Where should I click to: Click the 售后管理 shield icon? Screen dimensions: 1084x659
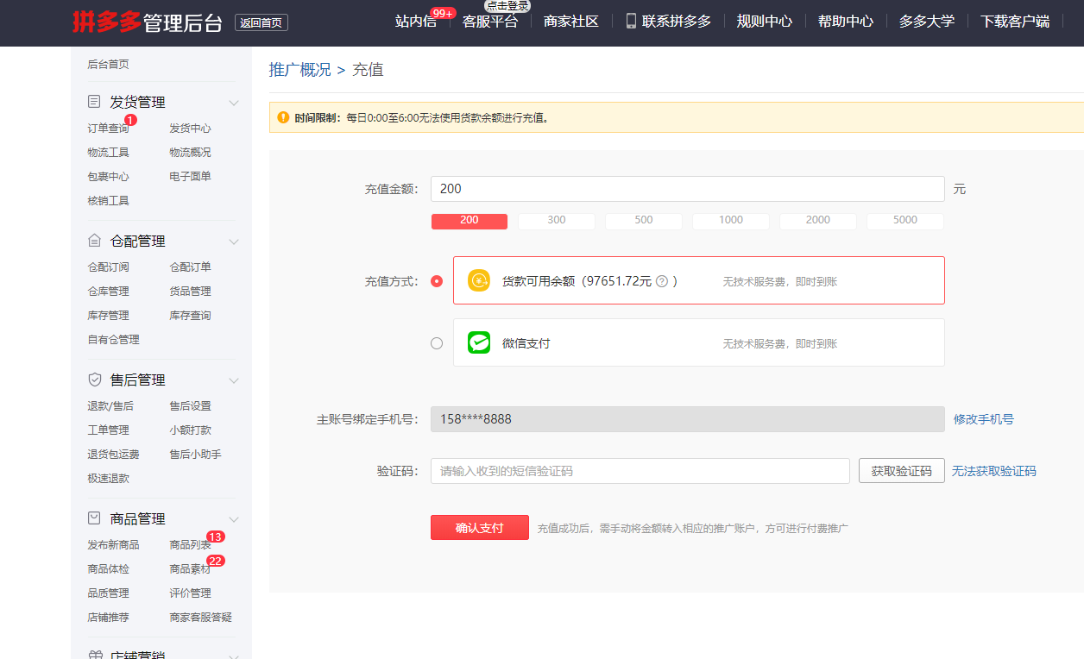point(95,380)
